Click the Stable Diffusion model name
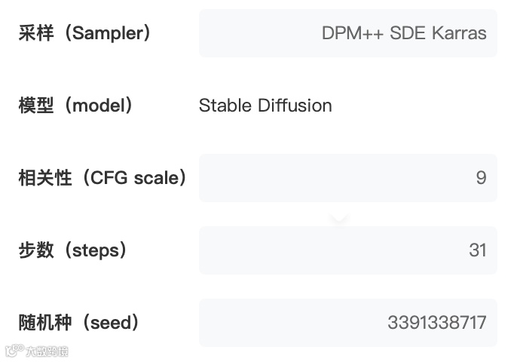This screenshot has height=362, width=517. point(265,106)
